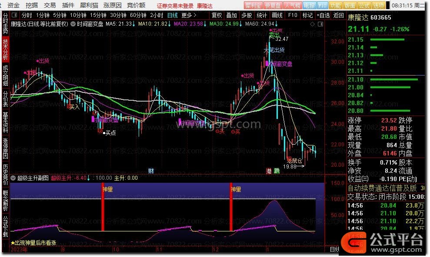430x257 pixels.
Task: Click the 港 badge below the chart
Action: (269, 171)
